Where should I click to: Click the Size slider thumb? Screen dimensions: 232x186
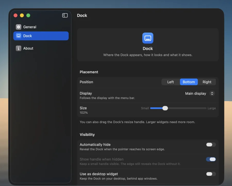165,108
